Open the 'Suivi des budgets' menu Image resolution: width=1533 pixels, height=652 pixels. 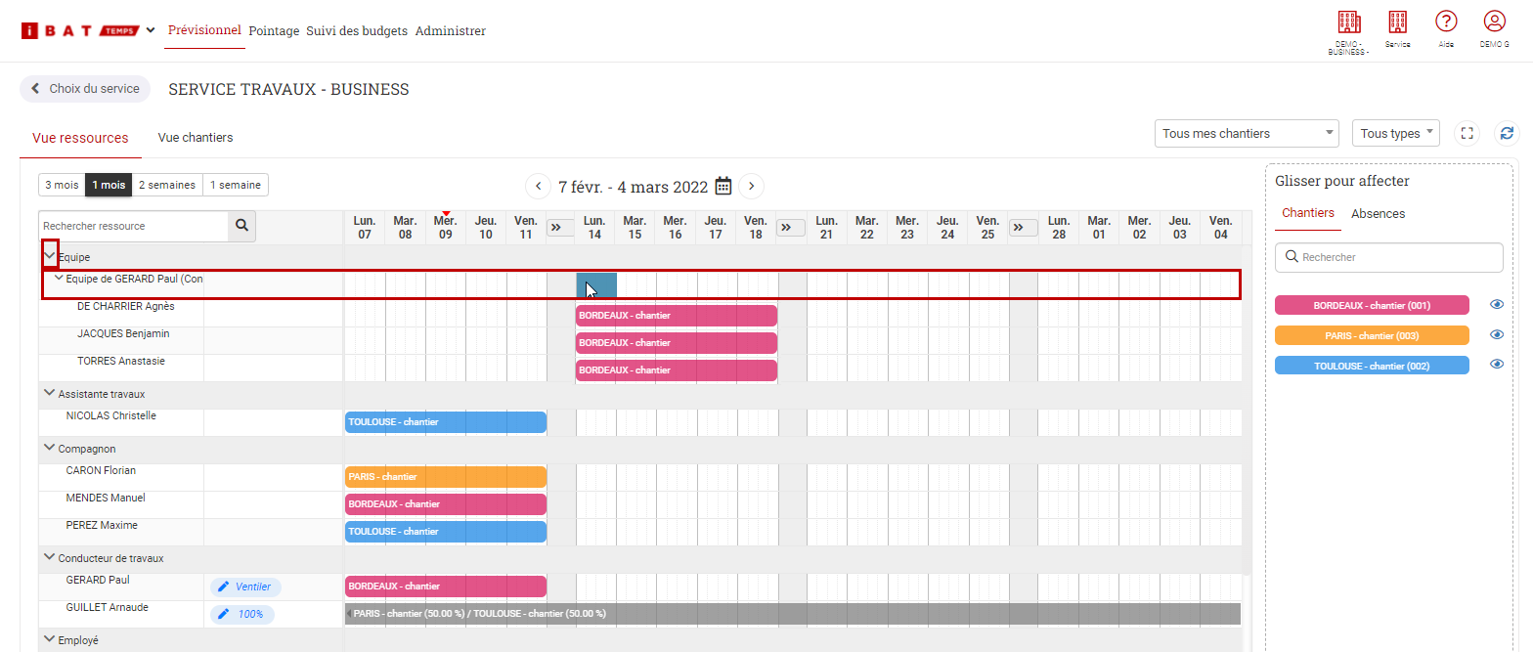click(x=357, y=31)
